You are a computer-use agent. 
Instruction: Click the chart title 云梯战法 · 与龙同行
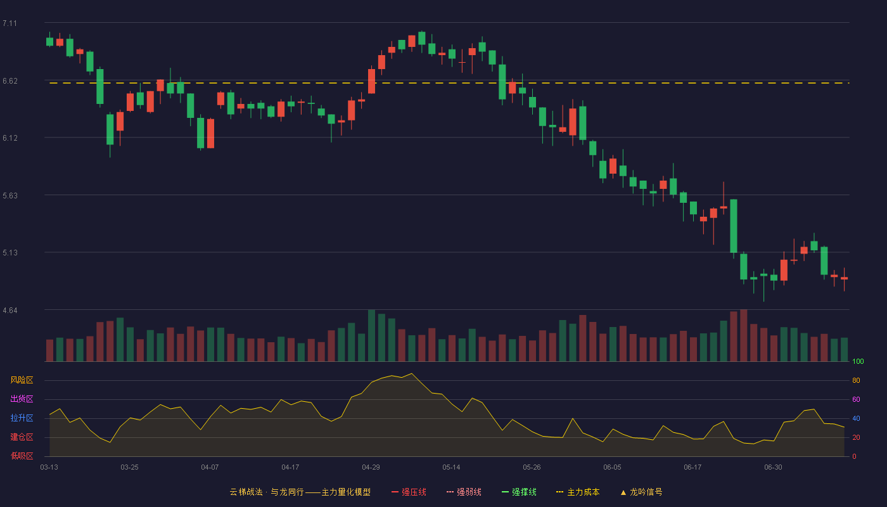click(x=267, y=492)
